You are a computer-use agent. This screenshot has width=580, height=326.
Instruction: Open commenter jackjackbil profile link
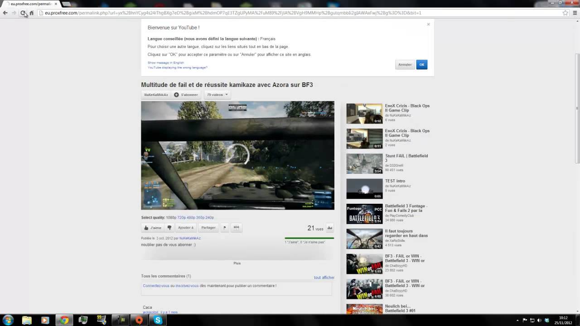pos(150,312)
